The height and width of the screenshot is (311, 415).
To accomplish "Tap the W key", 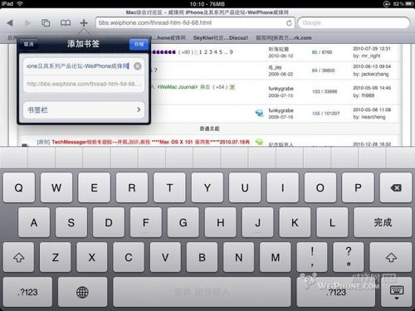I will pyautogui.click(x=56, y=187).
